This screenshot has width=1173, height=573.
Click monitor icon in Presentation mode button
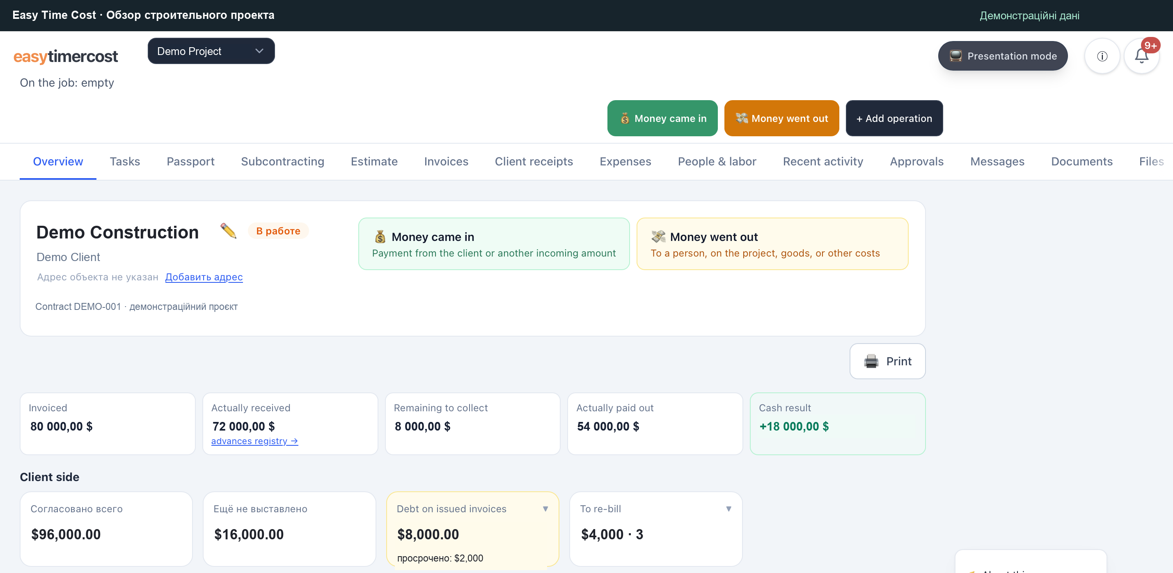click(x=955, y=56)
